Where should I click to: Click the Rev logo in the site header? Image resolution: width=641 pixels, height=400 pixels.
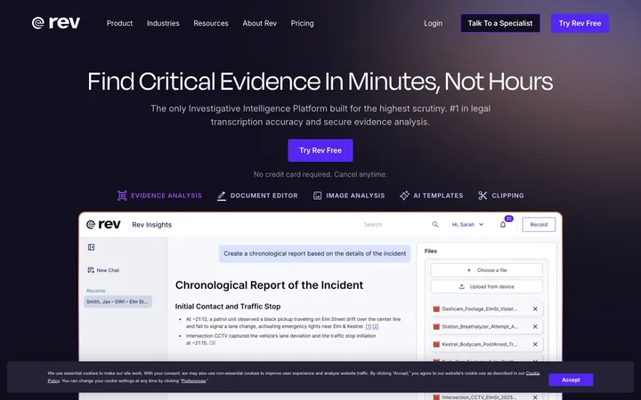(56, 23)
